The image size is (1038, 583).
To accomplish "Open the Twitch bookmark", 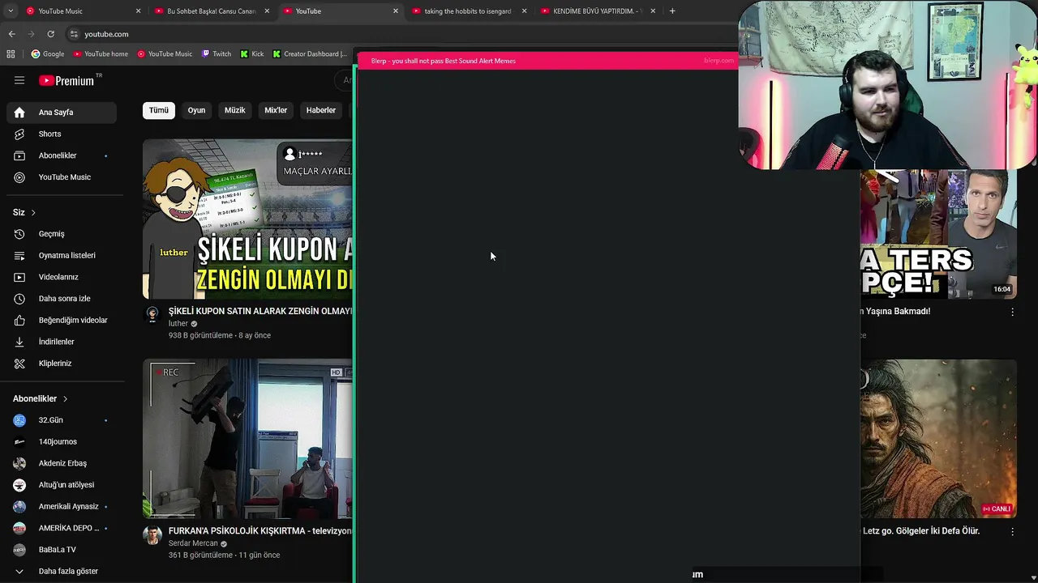I will (x=217, y=54).
